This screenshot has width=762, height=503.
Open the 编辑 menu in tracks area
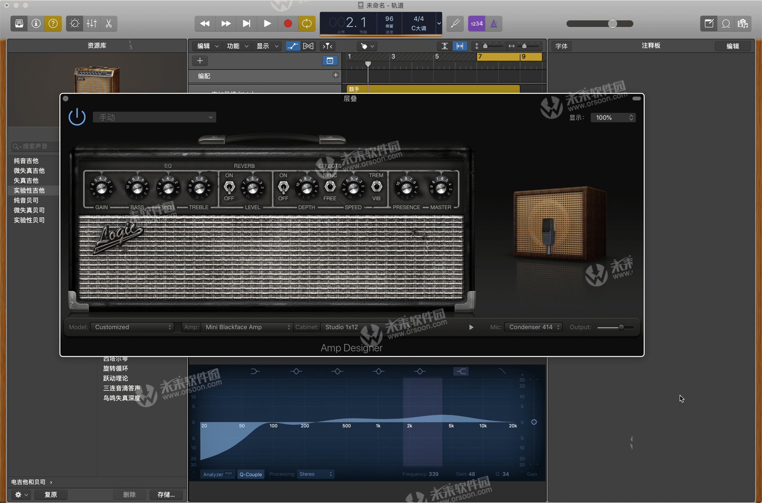coord(208,46)
